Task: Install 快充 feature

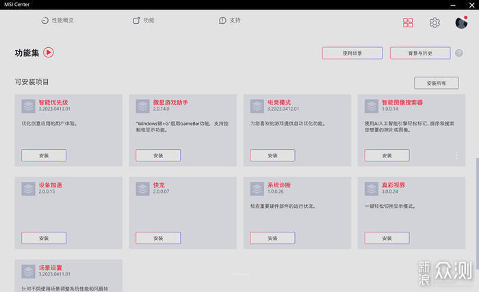Action: 158,238
